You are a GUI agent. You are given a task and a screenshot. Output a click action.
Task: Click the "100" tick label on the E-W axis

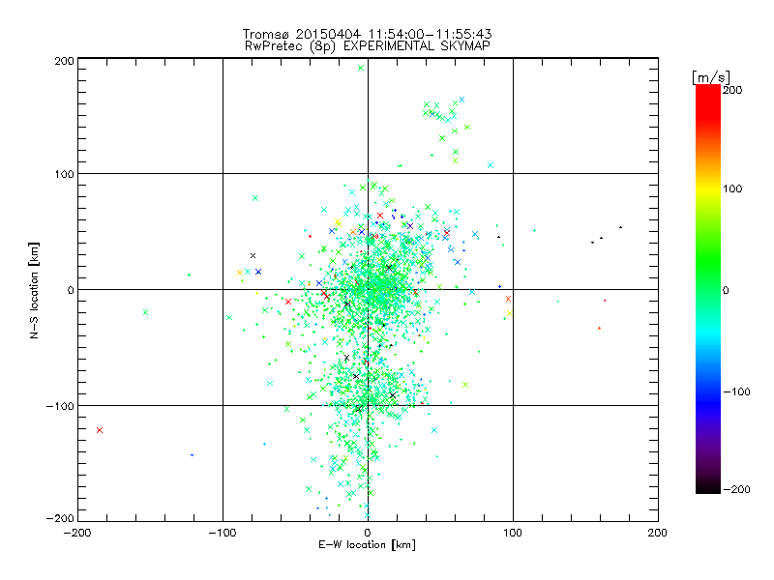513,533
